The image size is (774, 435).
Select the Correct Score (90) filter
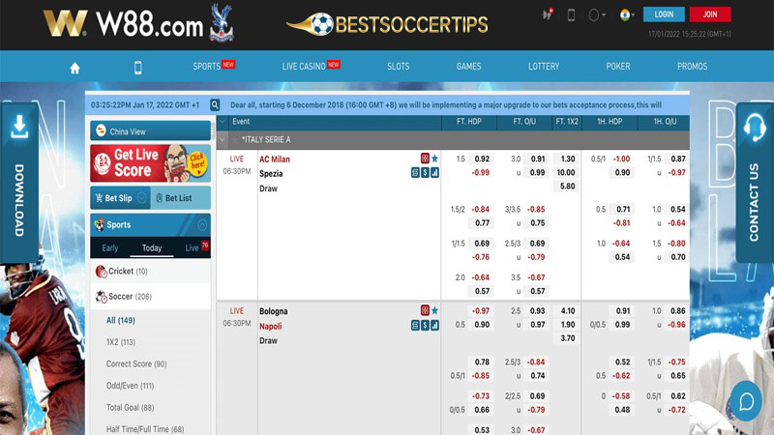(136, 364)
